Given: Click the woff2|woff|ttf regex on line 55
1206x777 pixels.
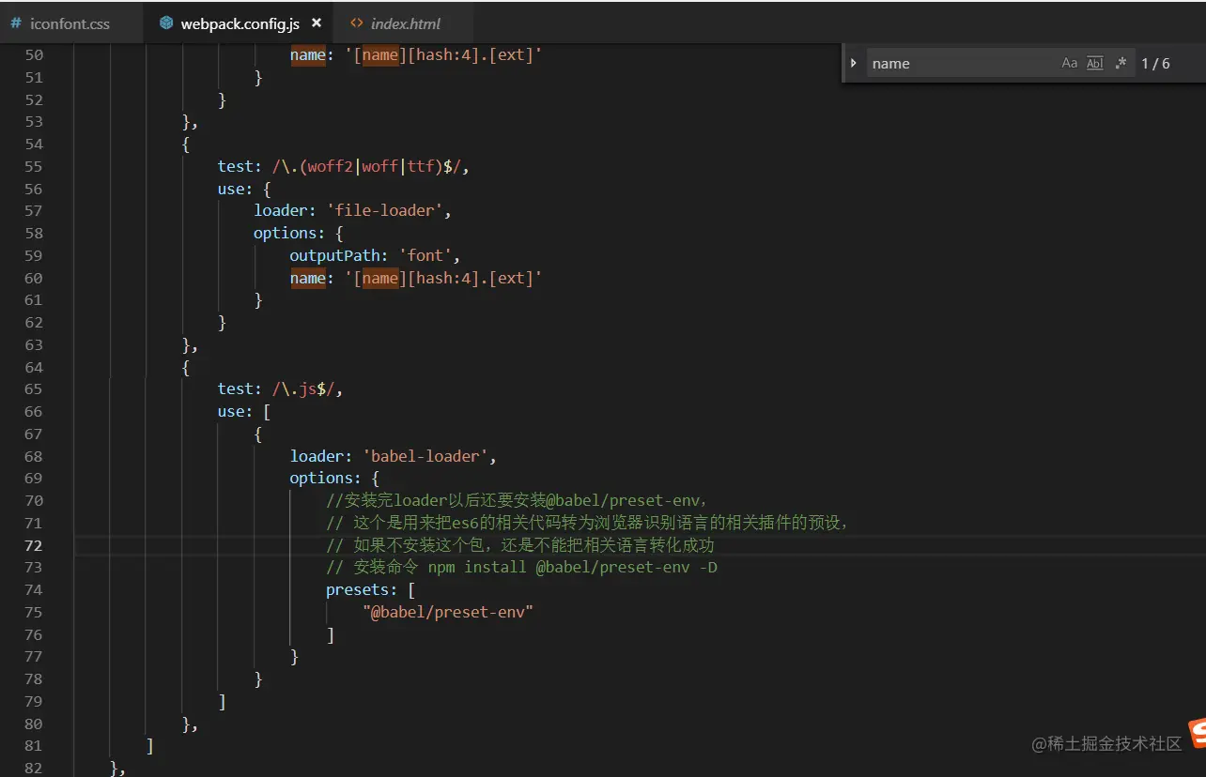Looking at the screenshot, I should click(366, 166).
